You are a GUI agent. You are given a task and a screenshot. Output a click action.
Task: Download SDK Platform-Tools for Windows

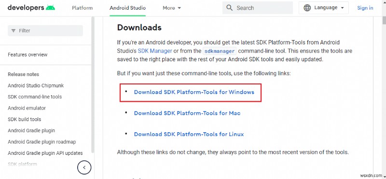tap(194, 92)
